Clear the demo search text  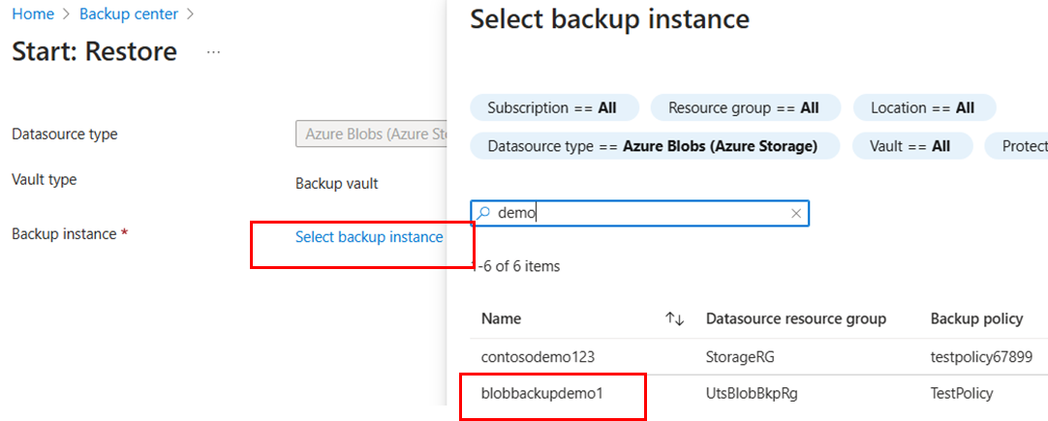796,213
